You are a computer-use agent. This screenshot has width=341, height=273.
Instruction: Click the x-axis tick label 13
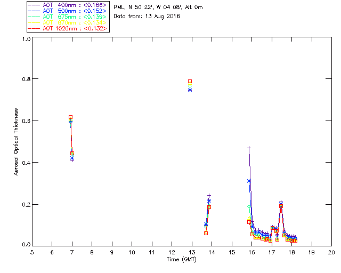coord(192,252)
